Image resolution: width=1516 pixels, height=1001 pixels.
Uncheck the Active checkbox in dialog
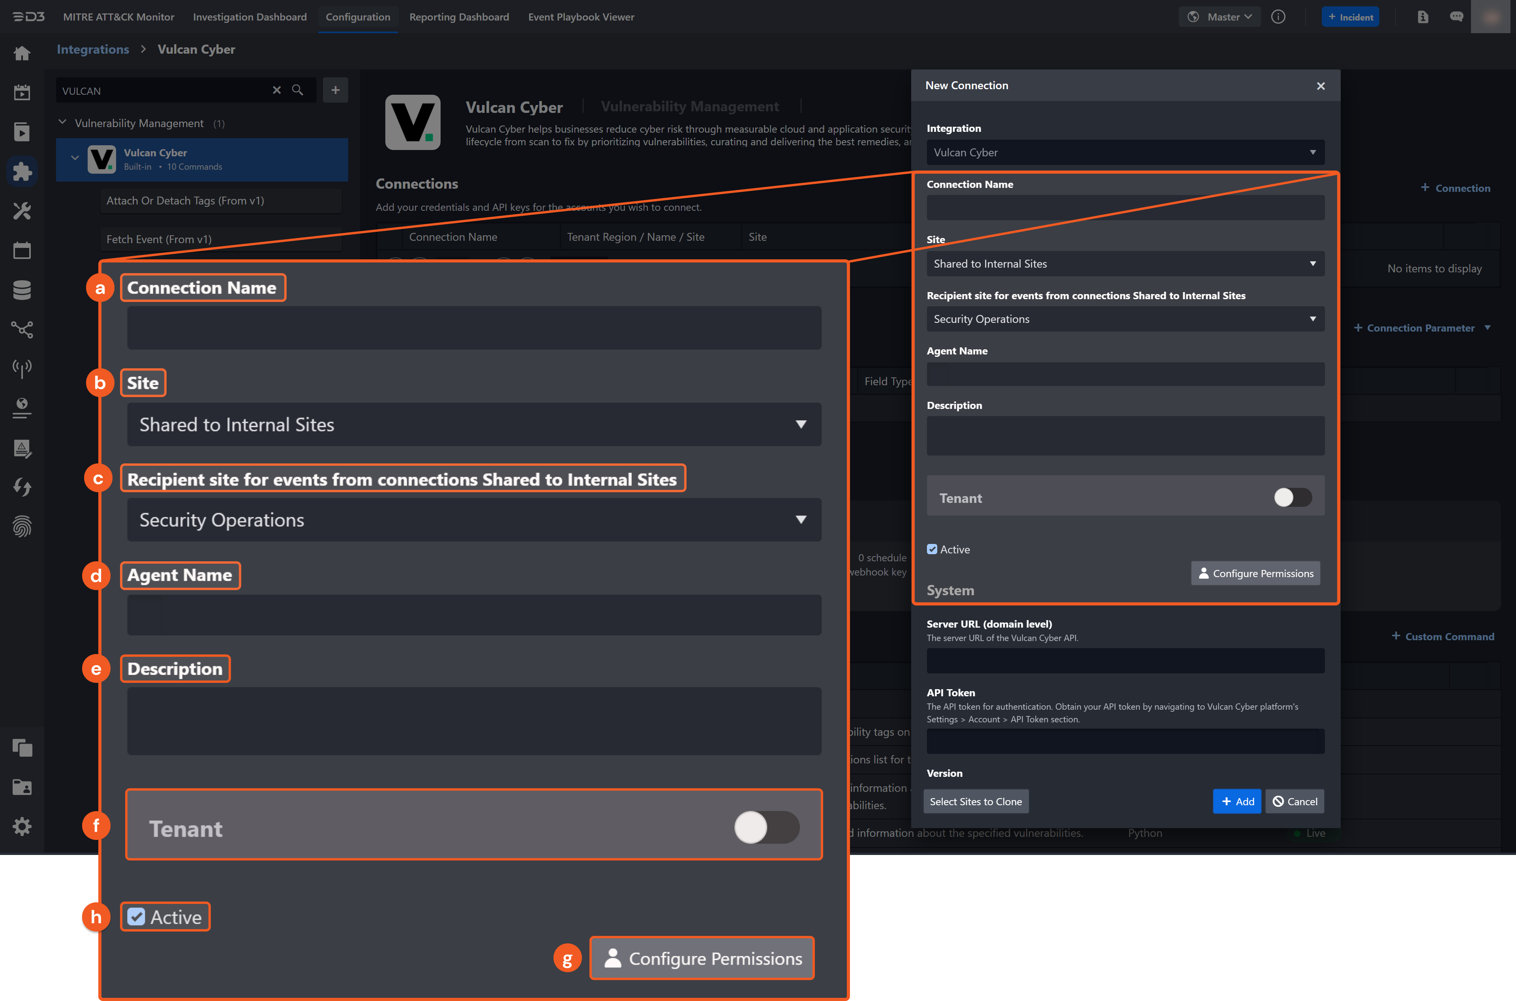(x=932, y=549)
